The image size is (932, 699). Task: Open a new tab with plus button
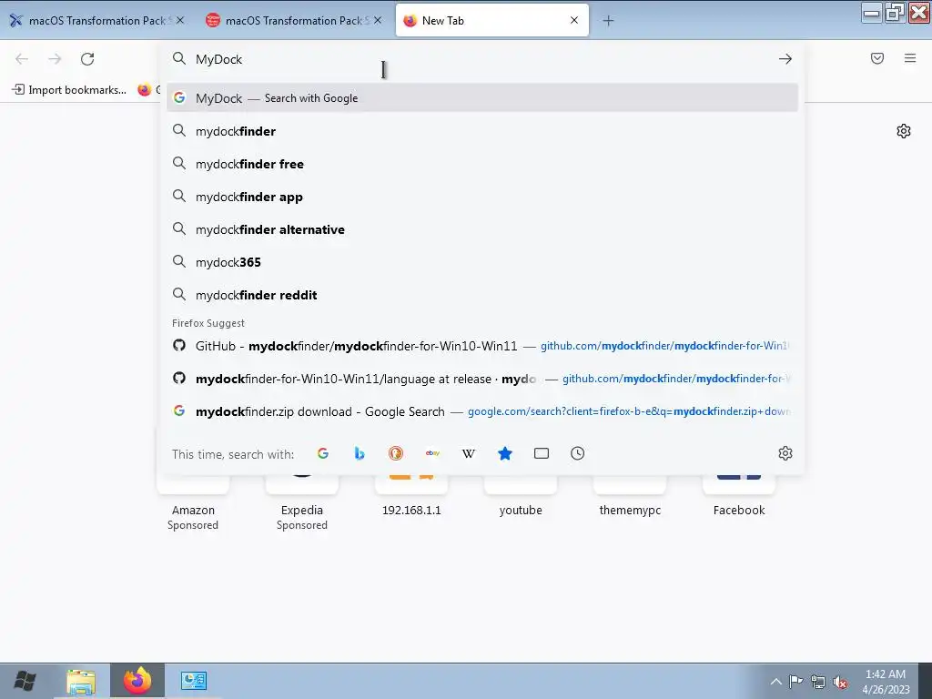click(x=608, y=21)
